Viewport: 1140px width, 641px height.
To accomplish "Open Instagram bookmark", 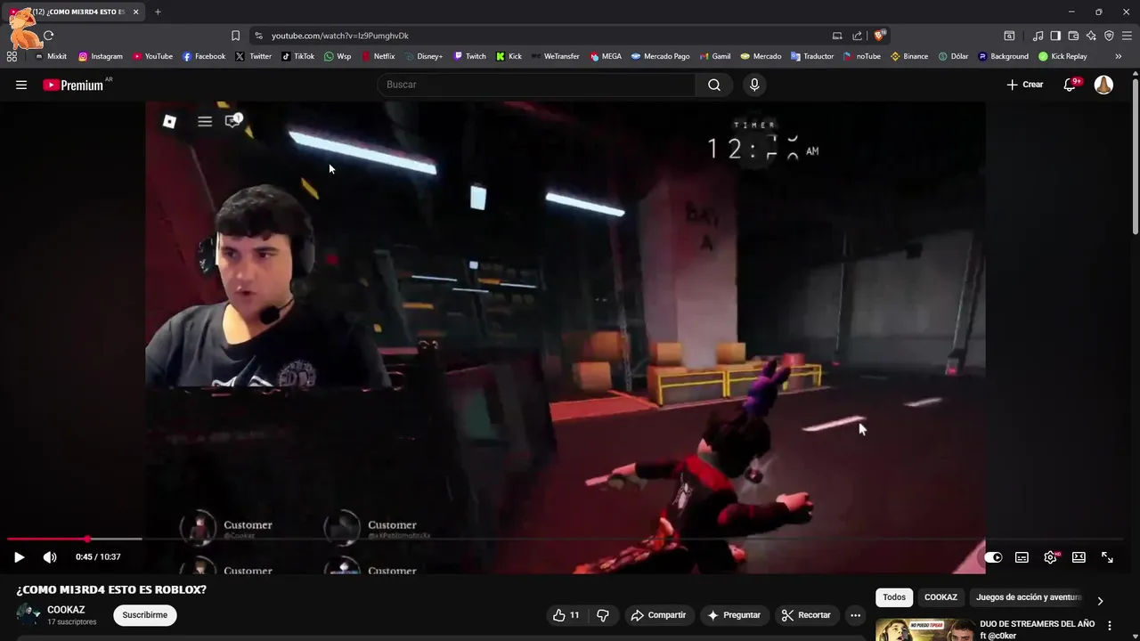I will pyautogui.click(x=100, y=56).
